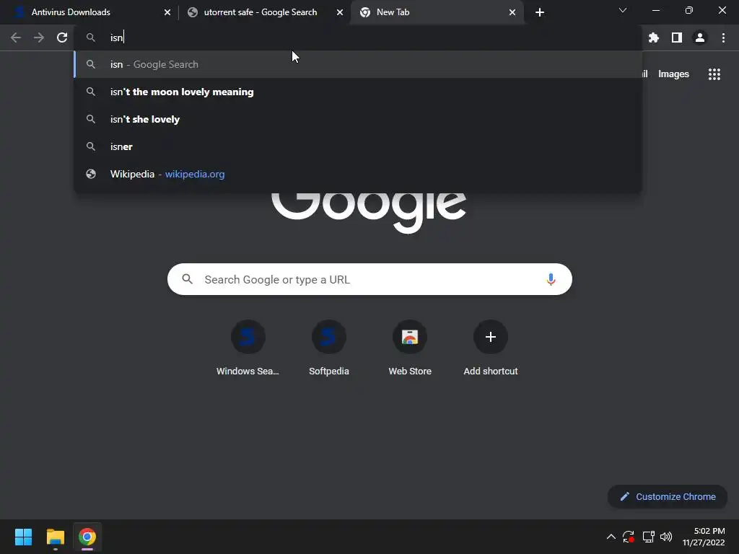Close the New Tab tab

click(512, 12)
